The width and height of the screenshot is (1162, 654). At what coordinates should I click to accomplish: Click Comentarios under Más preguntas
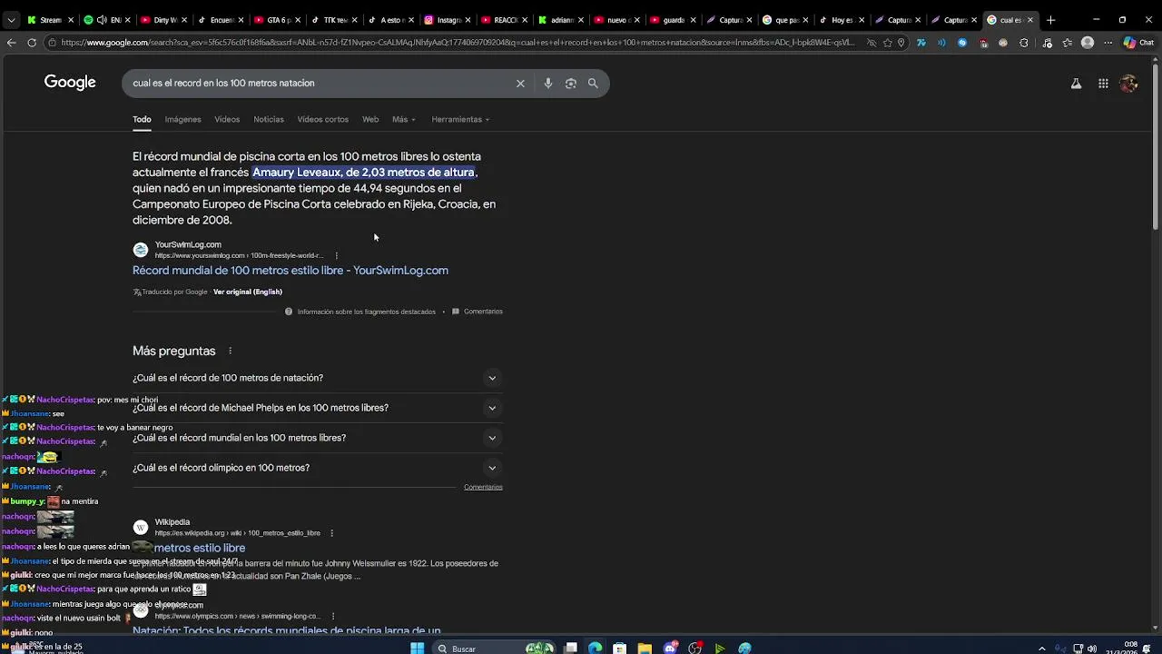483,487
